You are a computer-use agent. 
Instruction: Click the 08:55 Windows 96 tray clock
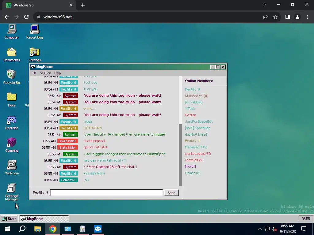pos(306,218)
